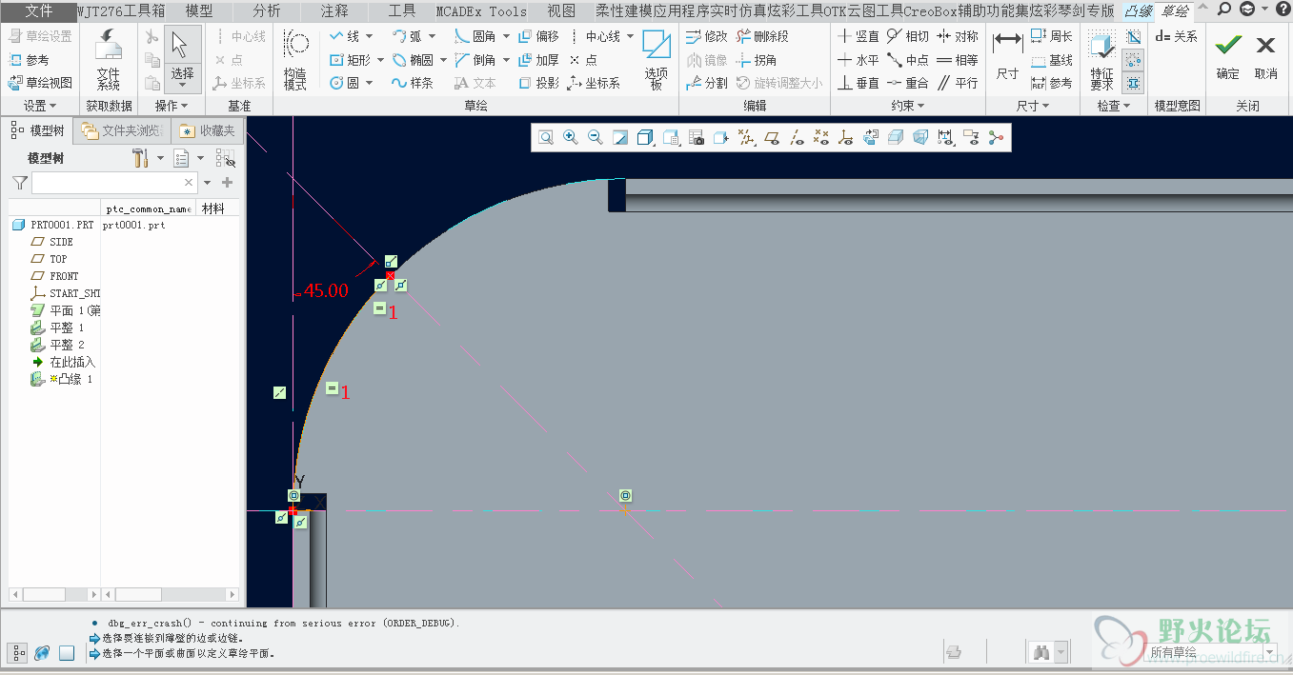This screenshot has width=1293, height=675.
Task: Open the Arc (弧) type dropdown arrow
Action: (x=430, y=36)
